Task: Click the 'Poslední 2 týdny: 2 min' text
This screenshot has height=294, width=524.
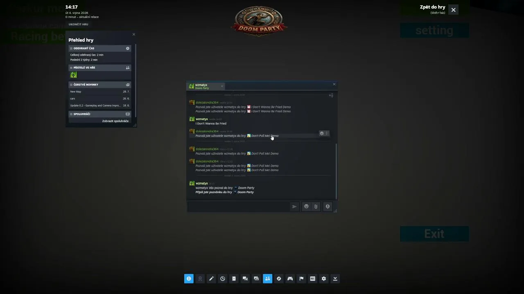Action: (x=84, y=60)
